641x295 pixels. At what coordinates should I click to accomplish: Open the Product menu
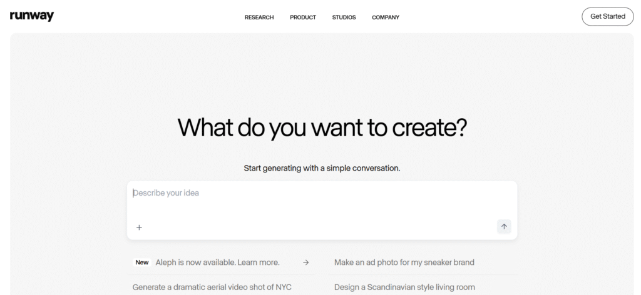[x=302, y=17]
